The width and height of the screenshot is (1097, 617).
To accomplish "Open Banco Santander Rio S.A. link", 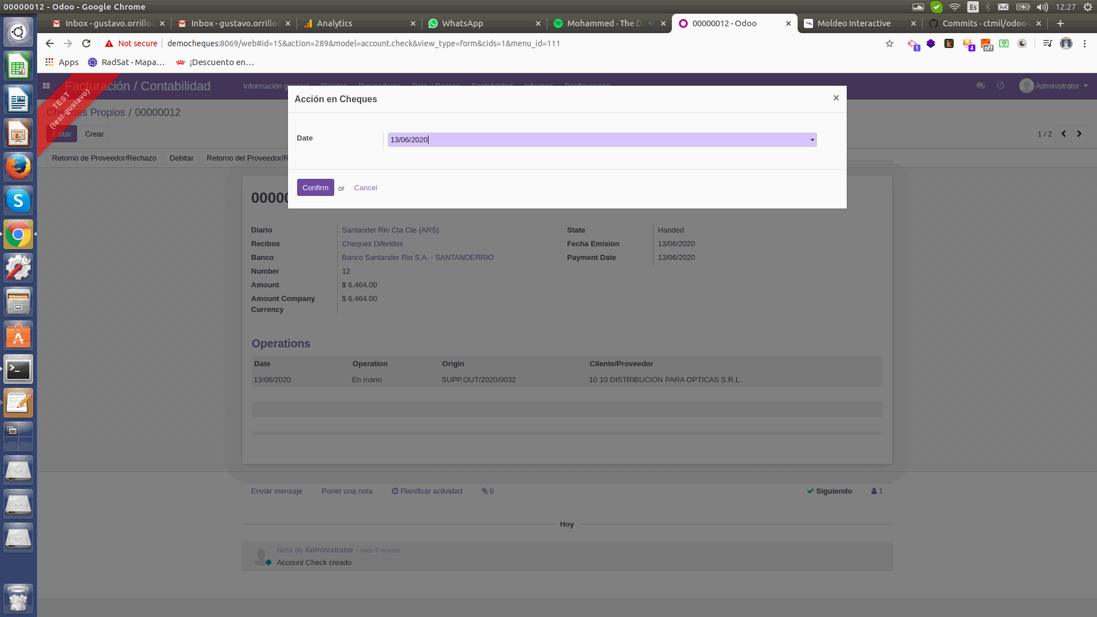I will pos(418,257).
